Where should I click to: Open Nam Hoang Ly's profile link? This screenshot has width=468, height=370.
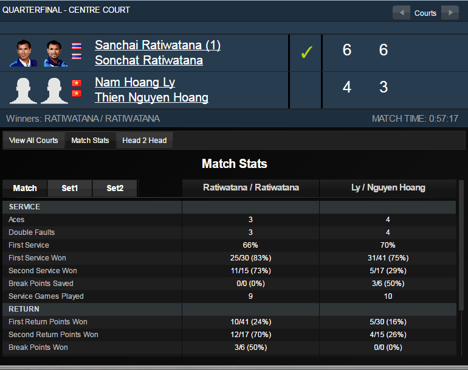tap(135, 82)
